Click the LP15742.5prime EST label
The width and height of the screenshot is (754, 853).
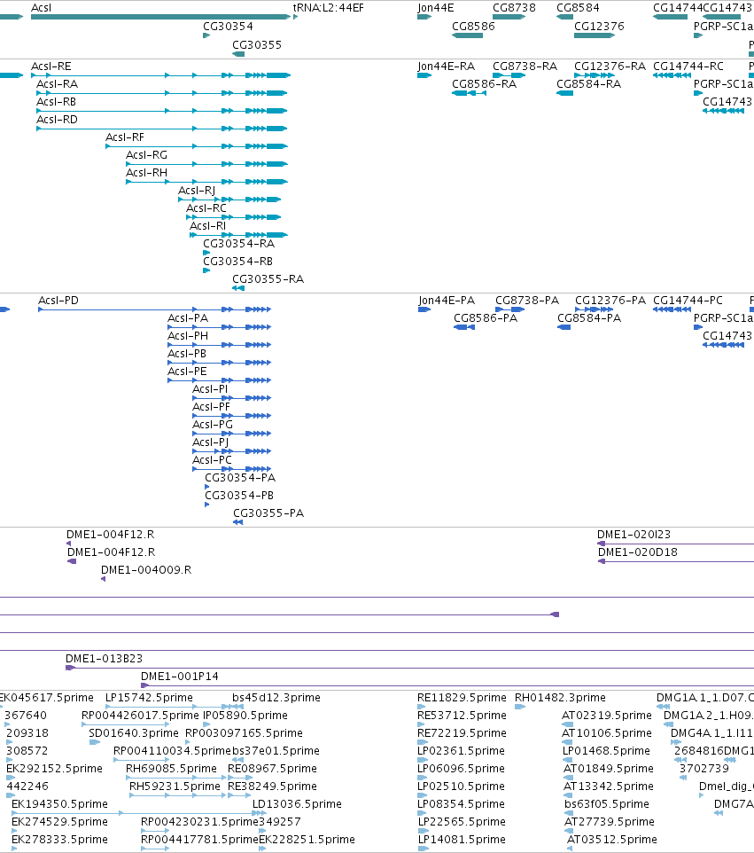tap(149, 698)
